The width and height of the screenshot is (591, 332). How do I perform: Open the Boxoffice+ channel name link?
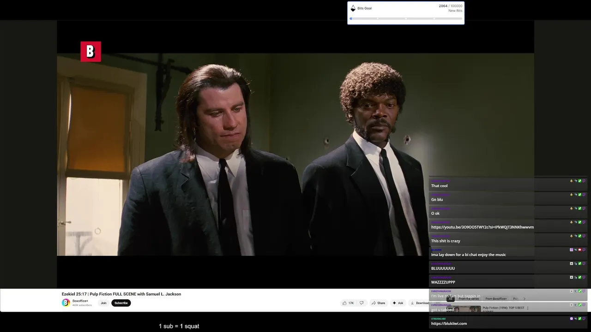80,301
